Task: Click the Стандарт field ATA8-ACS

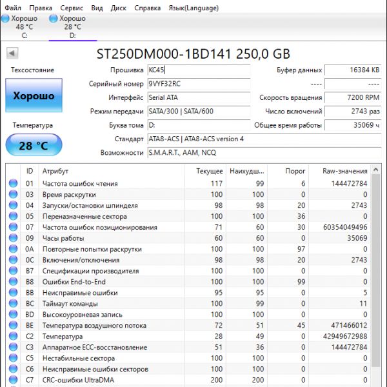Action: pos(264,139)
